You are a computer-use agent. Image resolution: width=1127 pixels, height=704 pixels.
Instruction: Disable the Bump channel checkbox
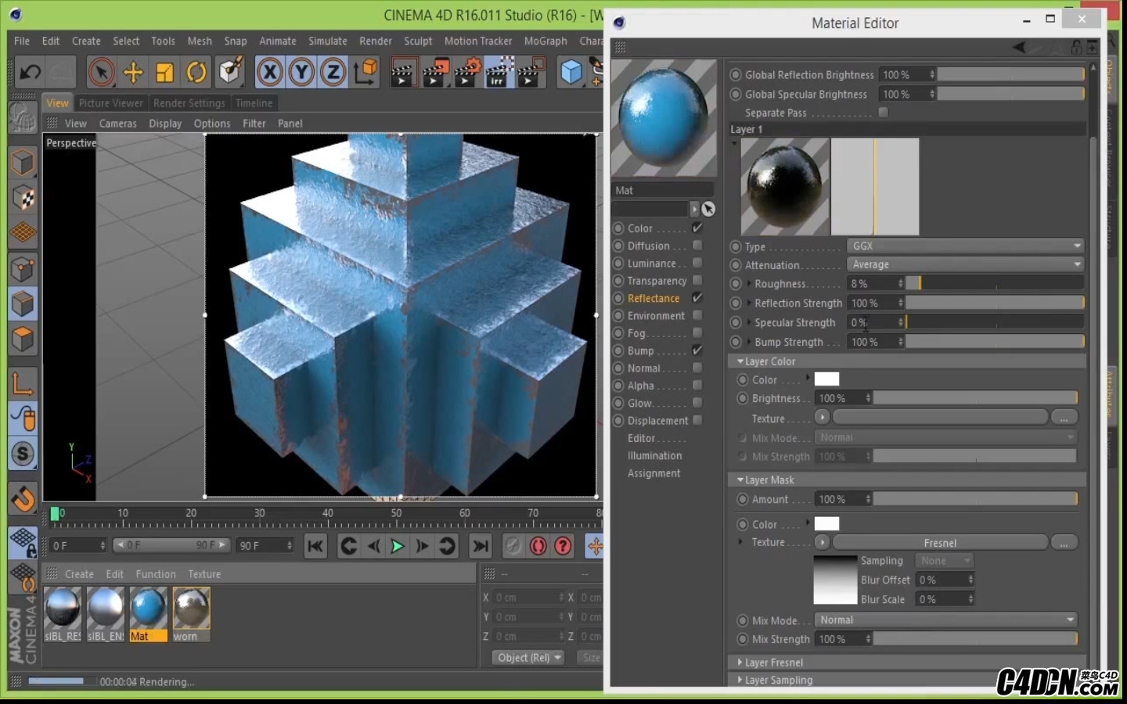[x=697, y=350]
